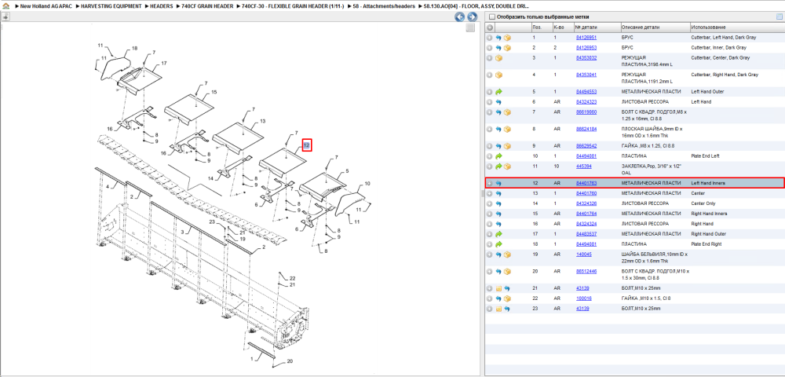Screen dimensions: 785x377
Task: Click green arrow icon for part 84483537
Action: click(x=498, y=234)
